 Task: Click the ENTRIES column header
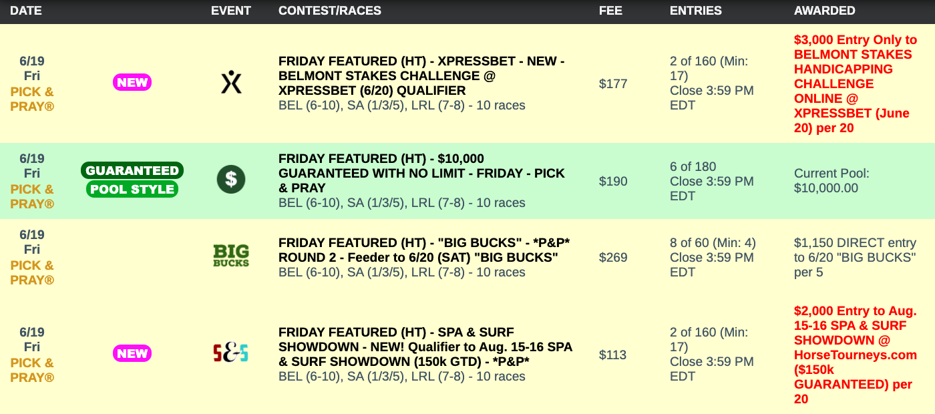tap(695, 11)
